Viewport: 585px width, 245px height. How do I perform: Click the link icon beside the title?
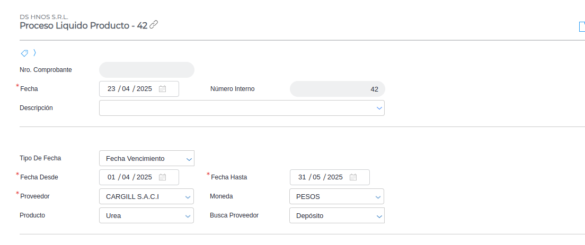tap(154, 24)
